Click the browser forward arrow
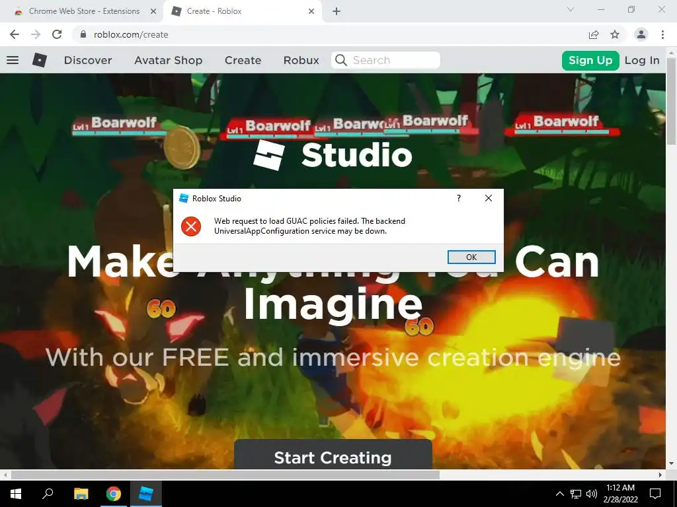This screenshot has width=677, height=507. coord(36,34)
